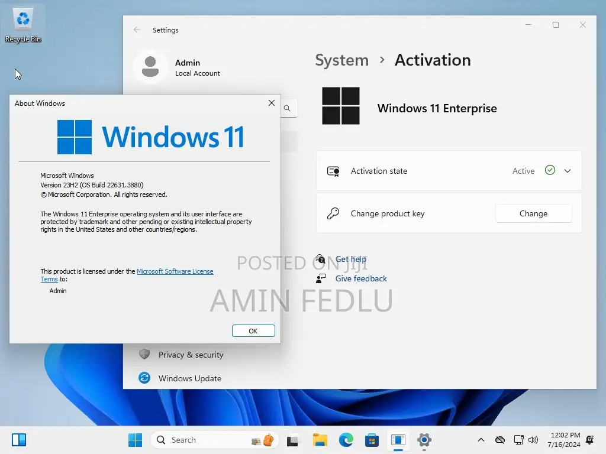Click the Windows Update icon in the sidebar
Screen dimensions: 606x454
(144, 378)
